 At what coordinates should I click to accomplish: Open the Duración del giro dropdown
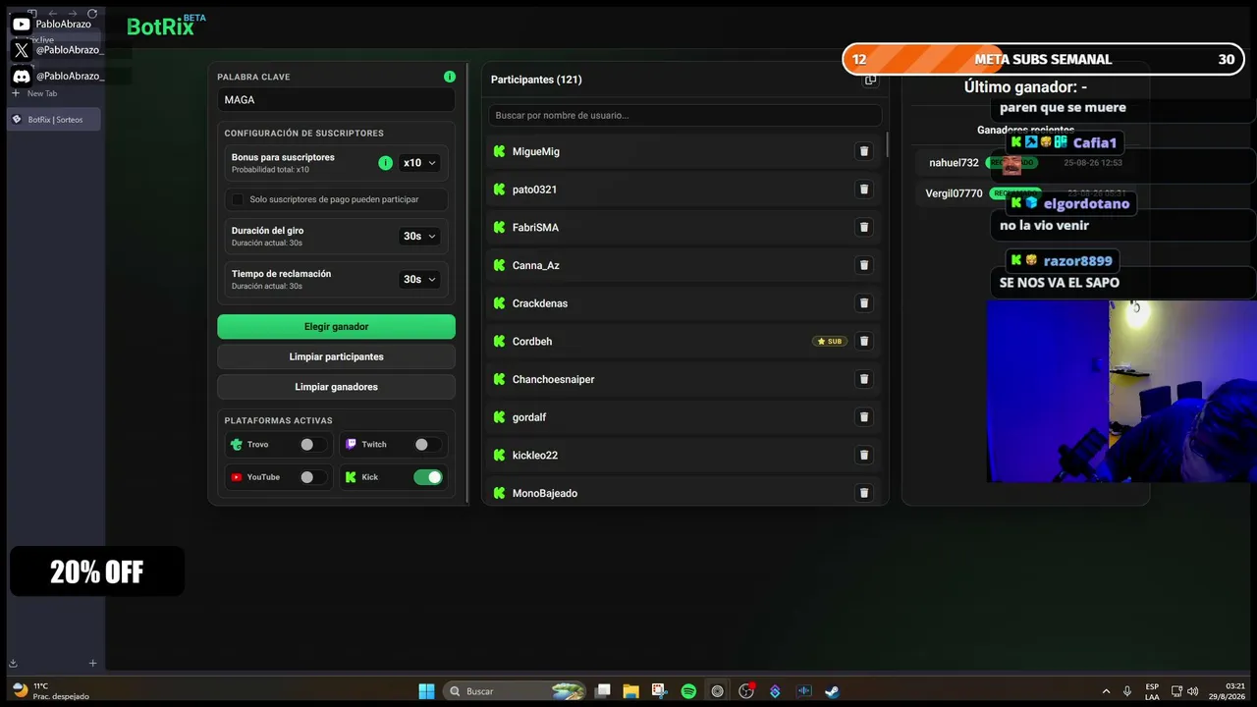coord(420,236)
